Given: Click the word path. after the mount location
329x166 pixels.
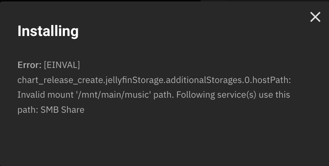Looking at the screenshot, I should coord(164,95).
